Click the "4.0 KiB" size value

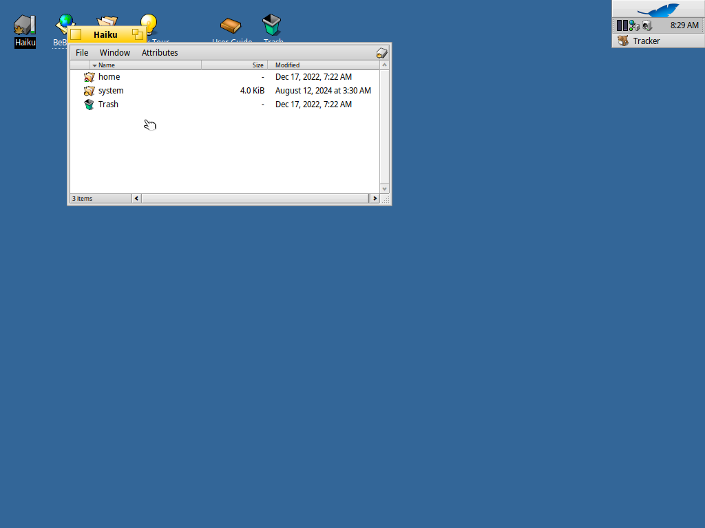click(x=252, y=91)
